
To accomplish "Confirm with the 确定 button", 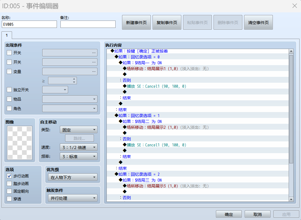I will (229, 214).
